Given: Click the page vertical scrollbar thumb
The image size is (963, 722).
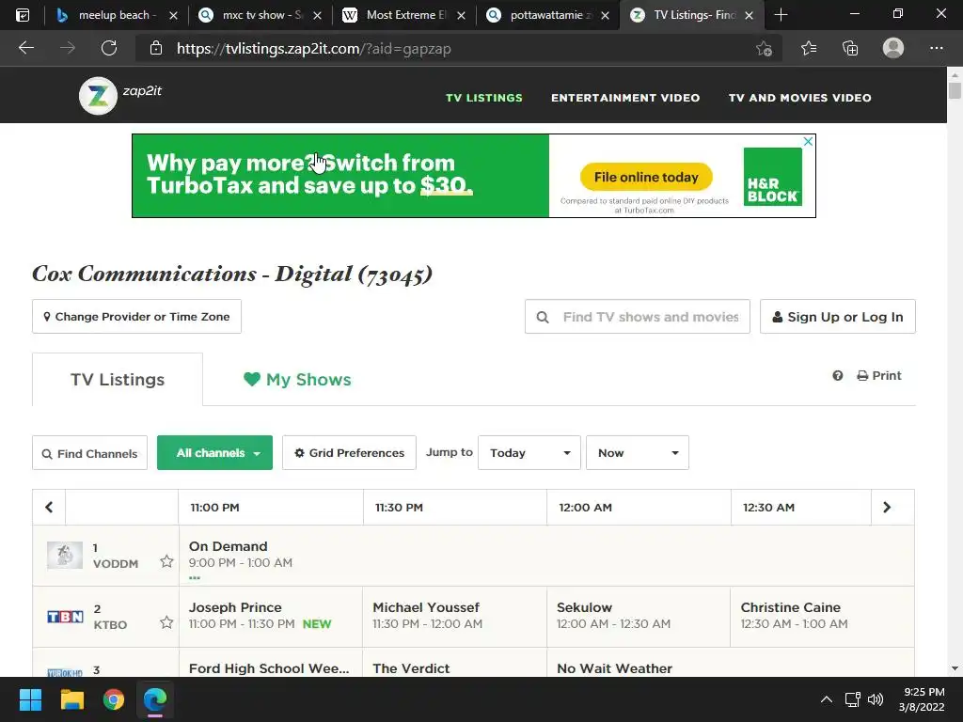Looking at the screenshot, I should (x=955, y=89).
